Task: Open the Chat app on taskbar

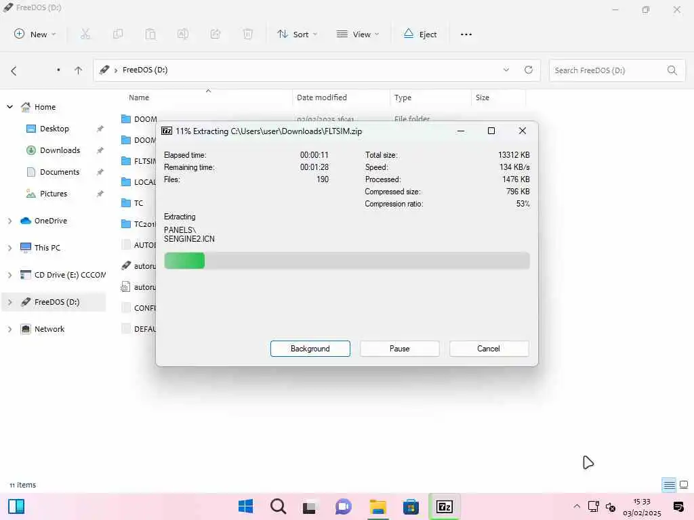Action: [344, 506]
